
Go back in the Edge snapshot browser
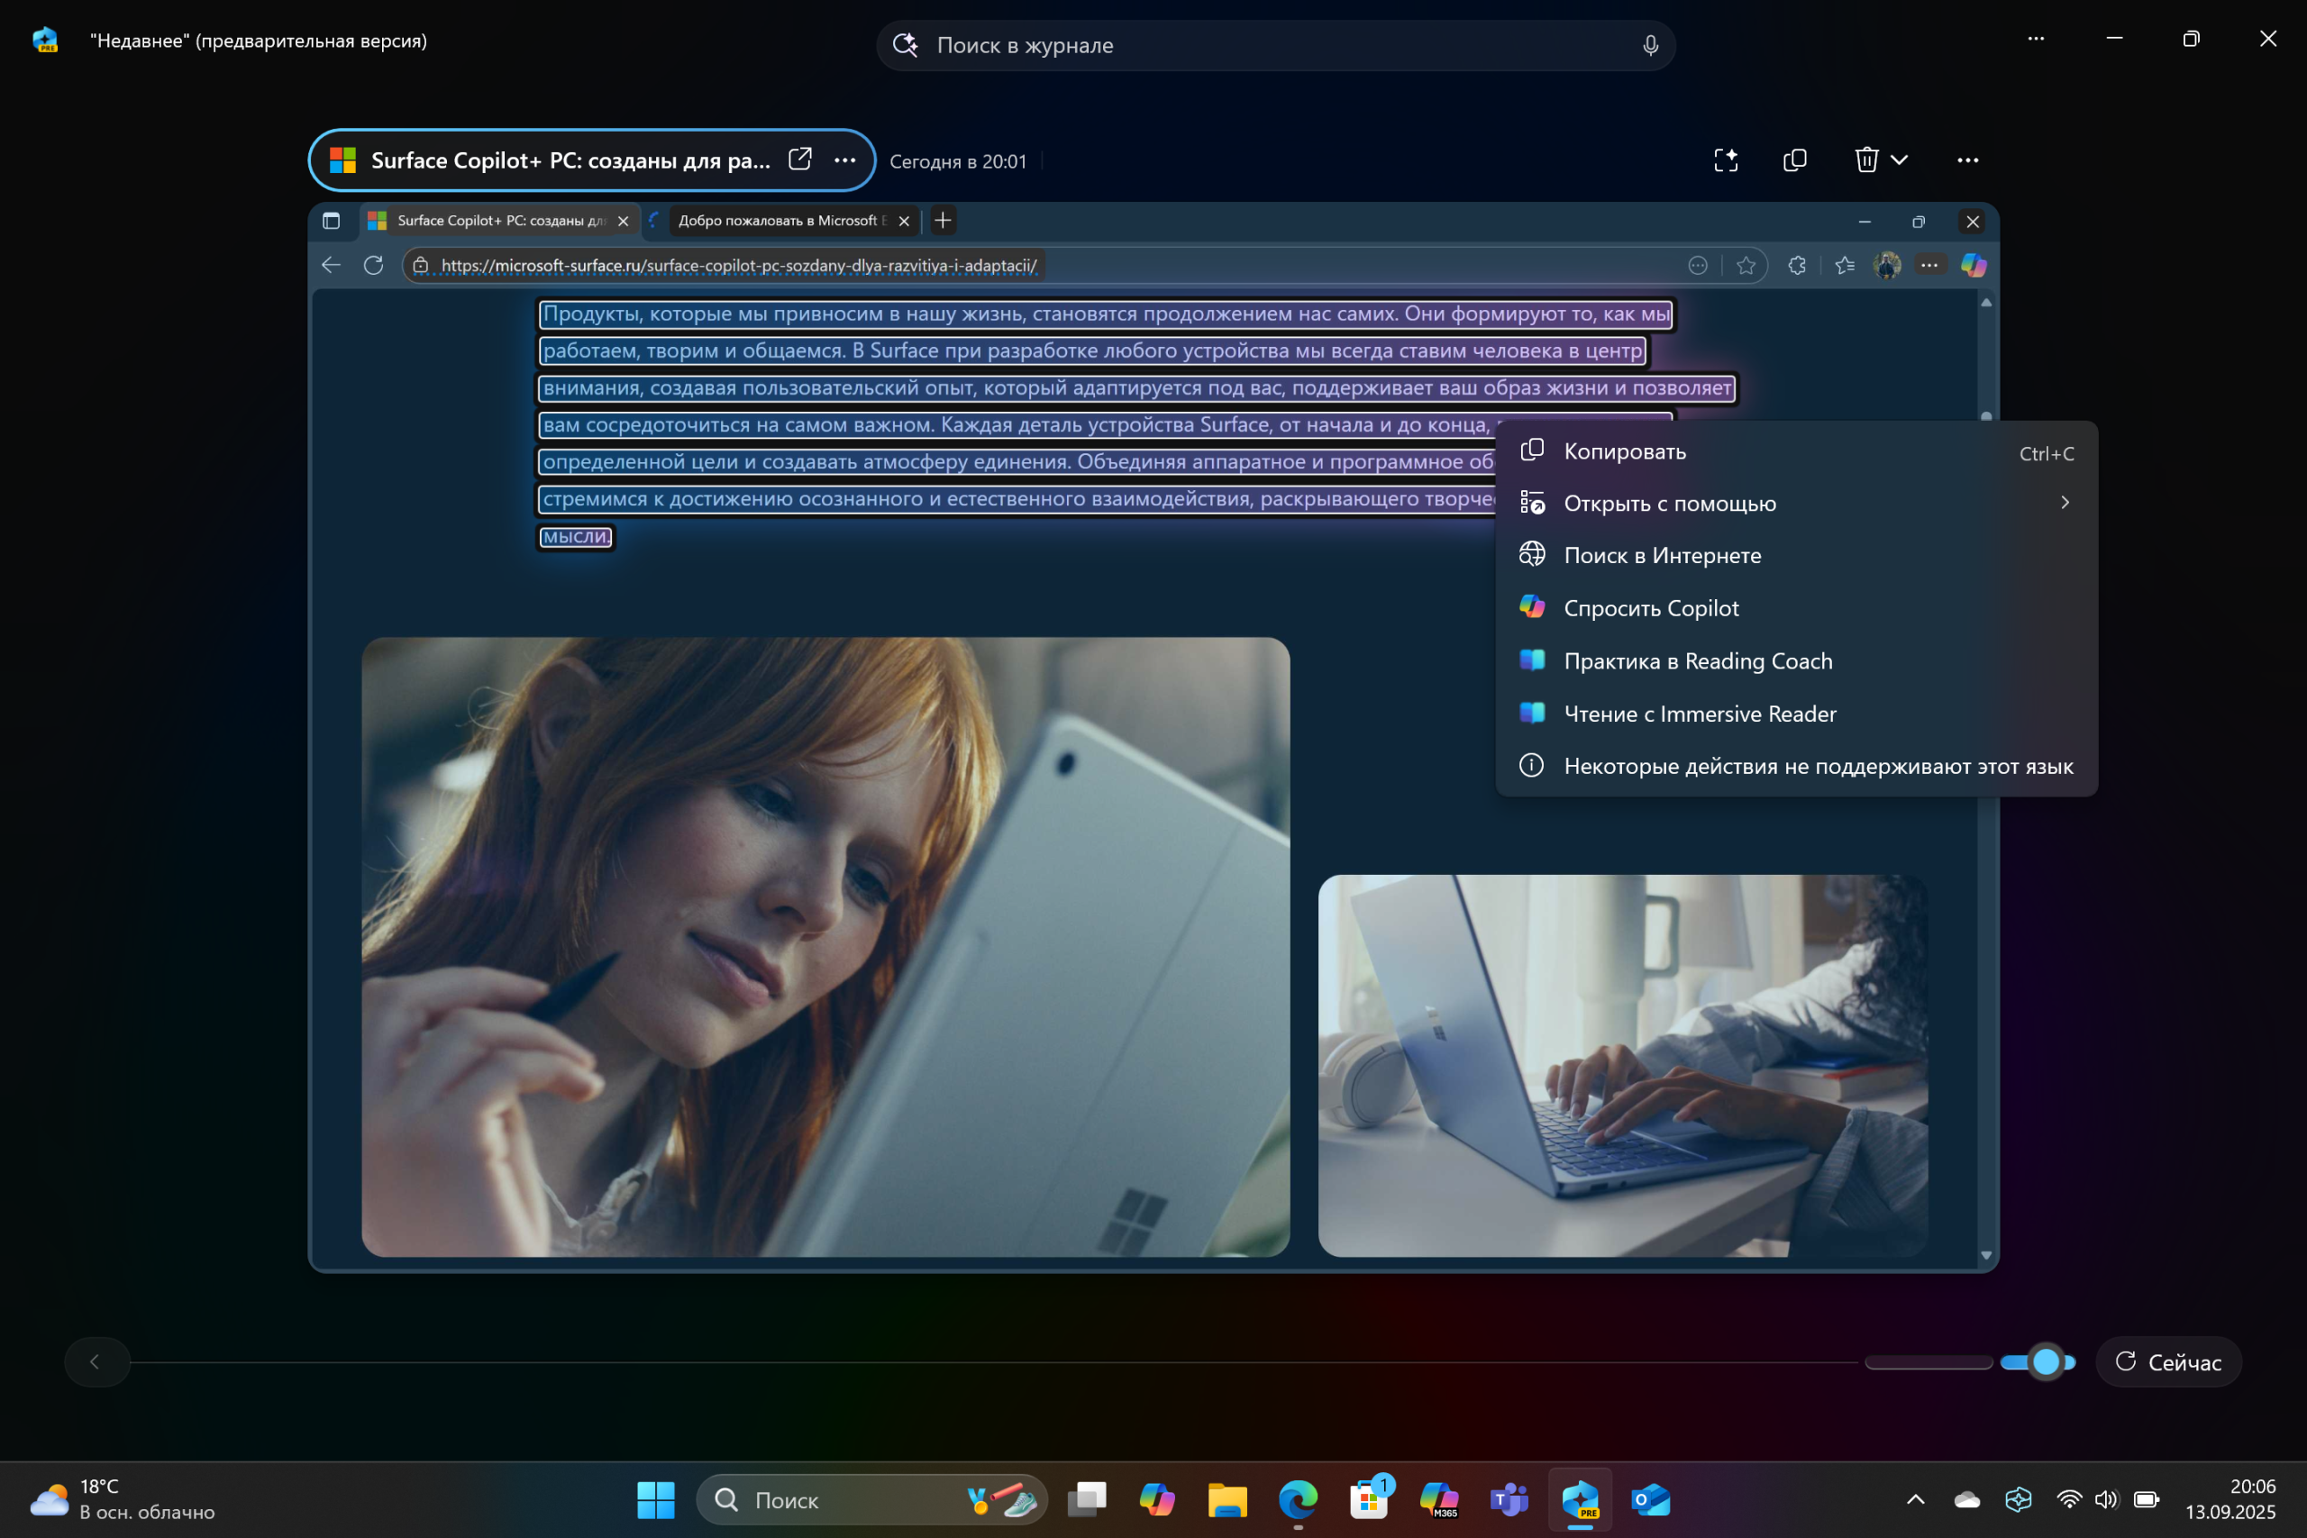[332, 265]
